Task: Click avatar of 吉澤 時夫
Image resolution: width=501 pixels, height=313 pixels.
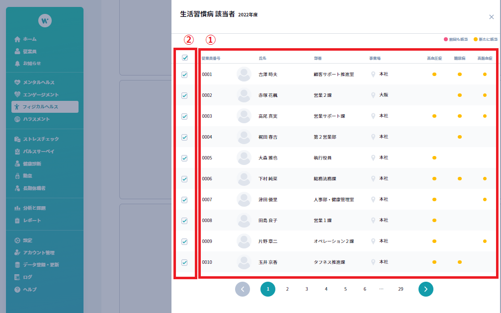Action: click(x=244, y=74)
